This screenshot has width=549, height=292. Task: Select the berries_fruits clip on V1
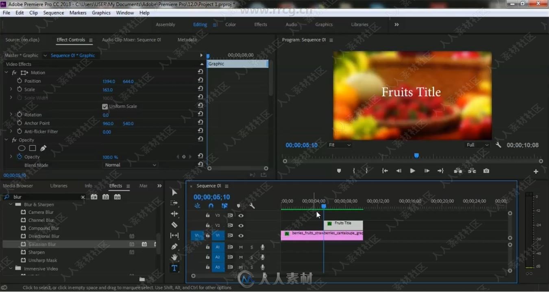(322, 235)
